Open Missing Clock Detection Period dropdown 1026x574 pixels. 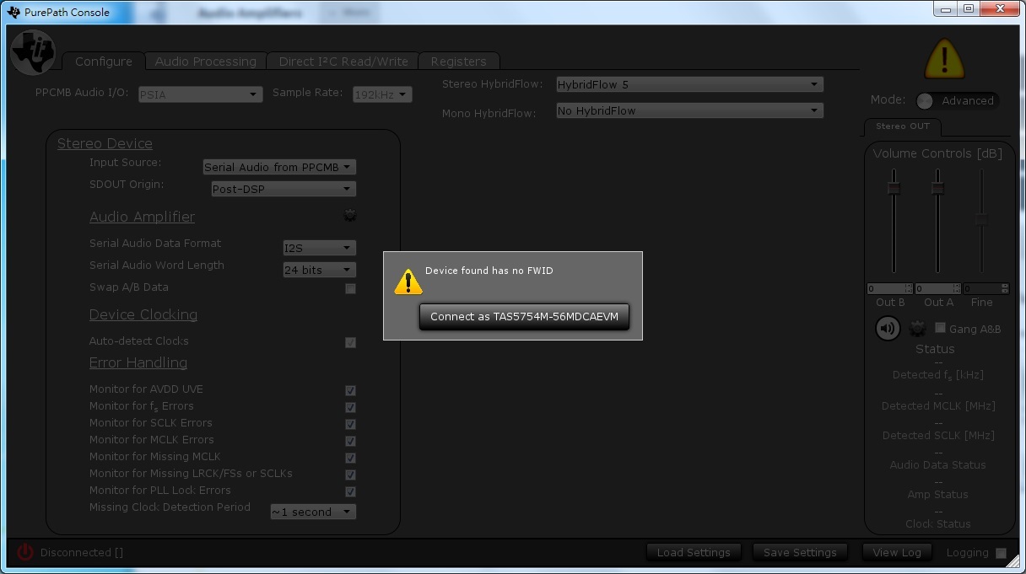pos(313,512)
